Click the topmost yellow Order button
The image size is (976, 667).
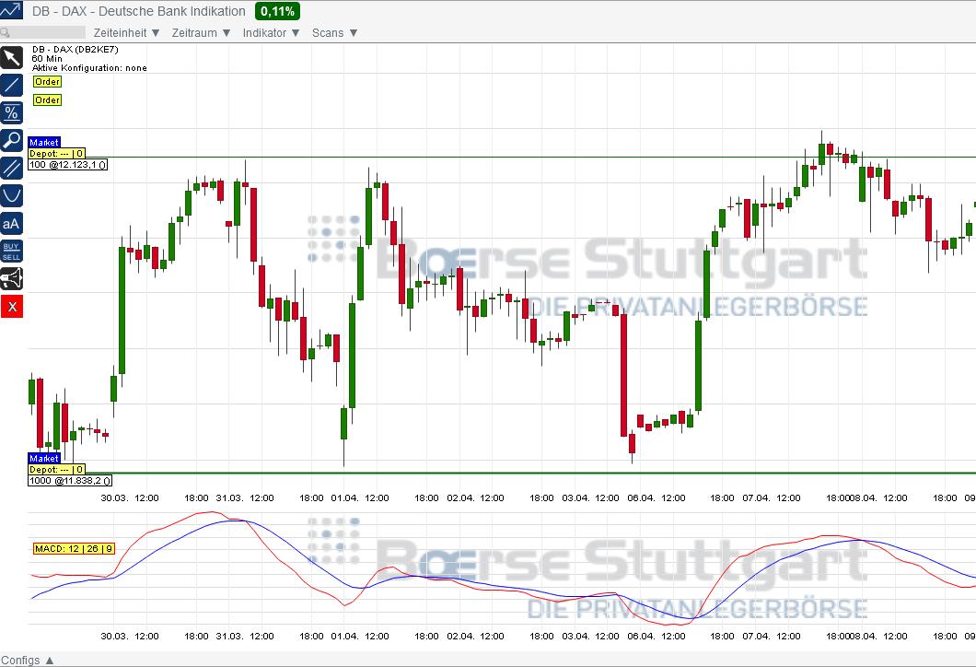point(47,82)
